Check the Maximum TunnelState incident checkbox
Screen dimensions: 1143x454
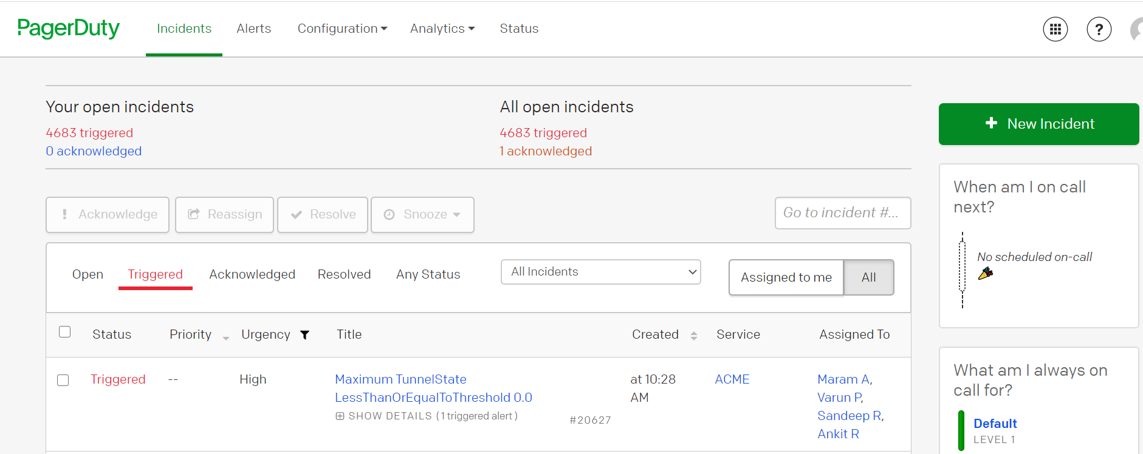(63, 381)
